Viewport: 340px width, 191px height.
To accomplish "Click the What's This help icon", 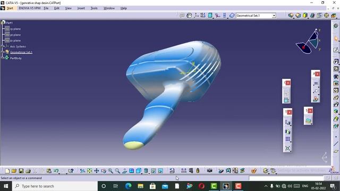I will (x=71, y=171).
